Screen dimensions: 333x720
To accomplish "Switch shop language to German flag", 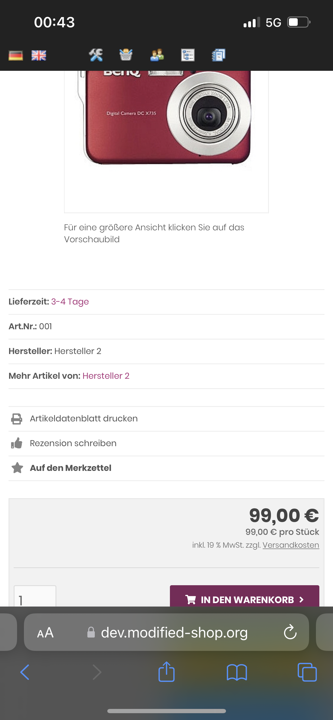I will 16,55.
